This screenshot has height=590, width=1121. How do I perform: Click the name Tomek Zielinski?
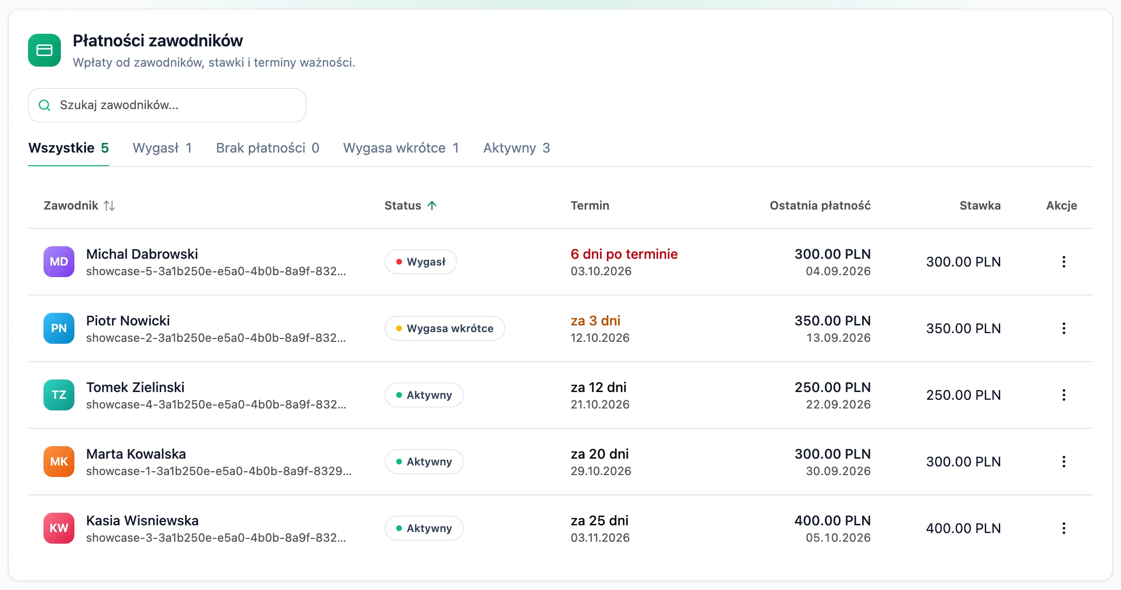(x=135, y=387)
